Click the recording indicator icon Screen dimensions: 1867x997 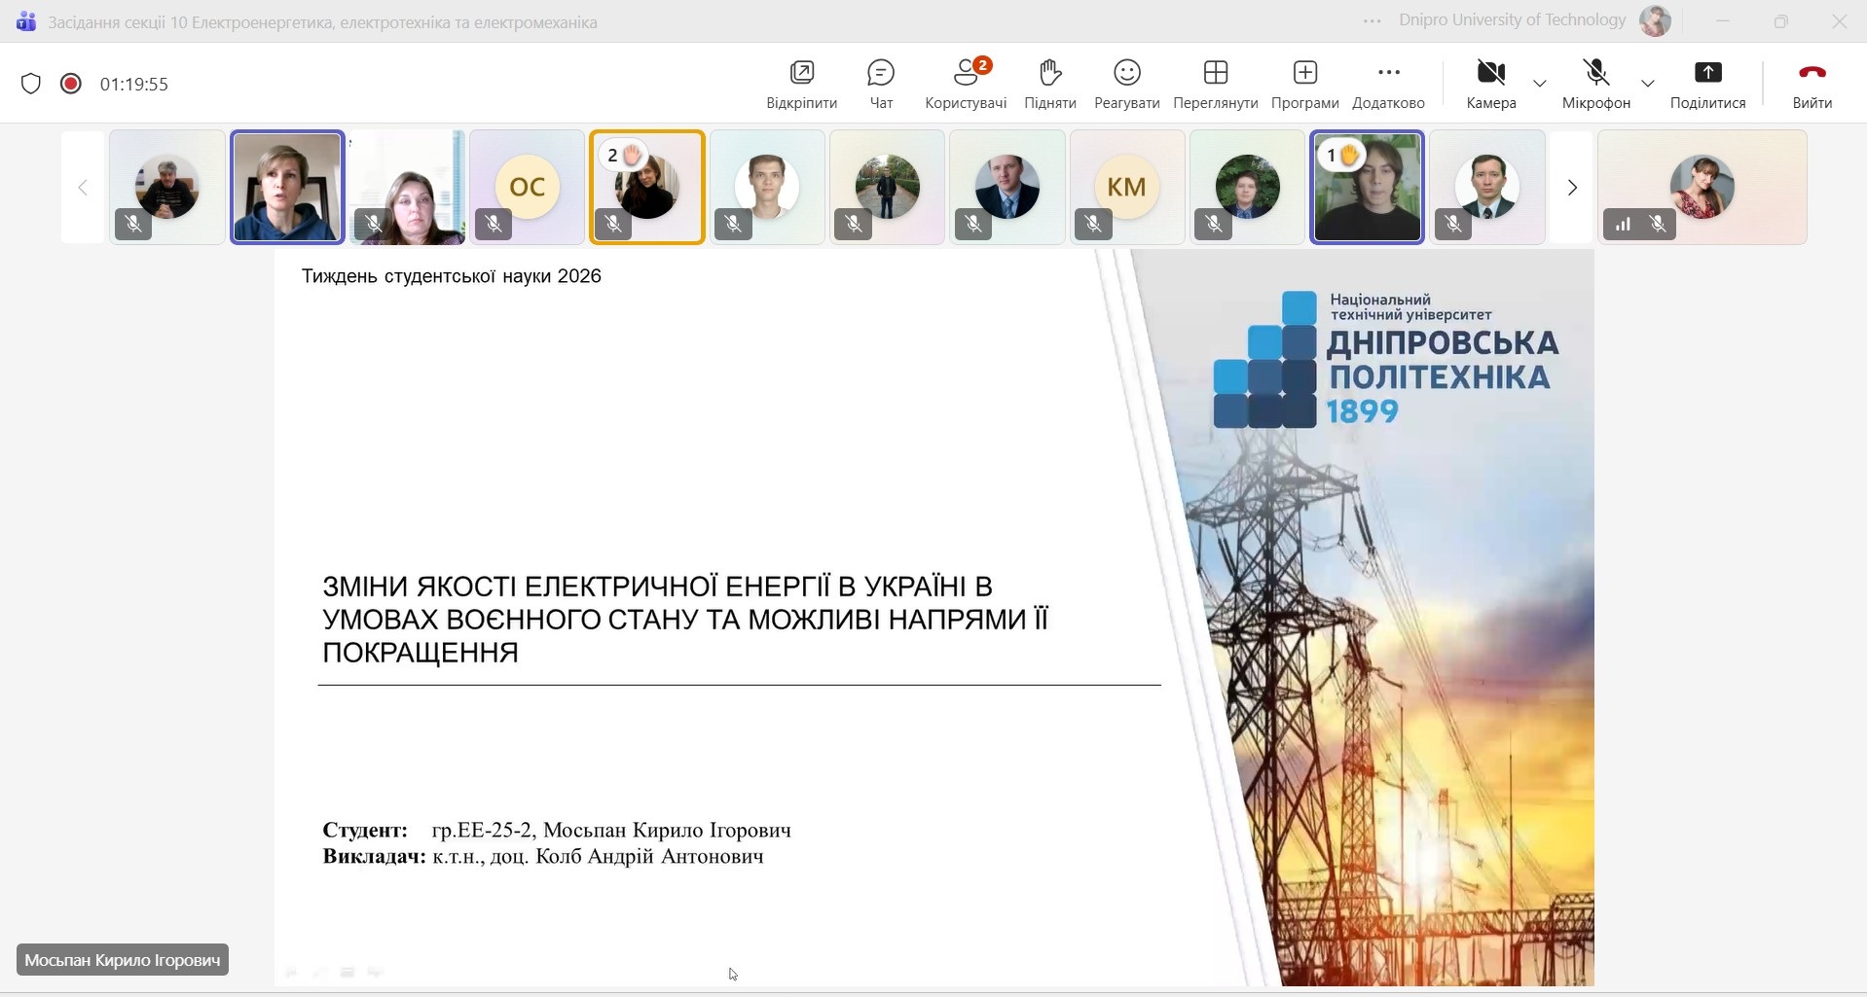click(x=71, y=84)
